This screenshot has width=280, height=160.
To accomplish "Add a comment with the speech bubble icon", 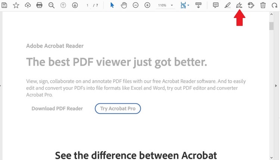I will point(216,5).
